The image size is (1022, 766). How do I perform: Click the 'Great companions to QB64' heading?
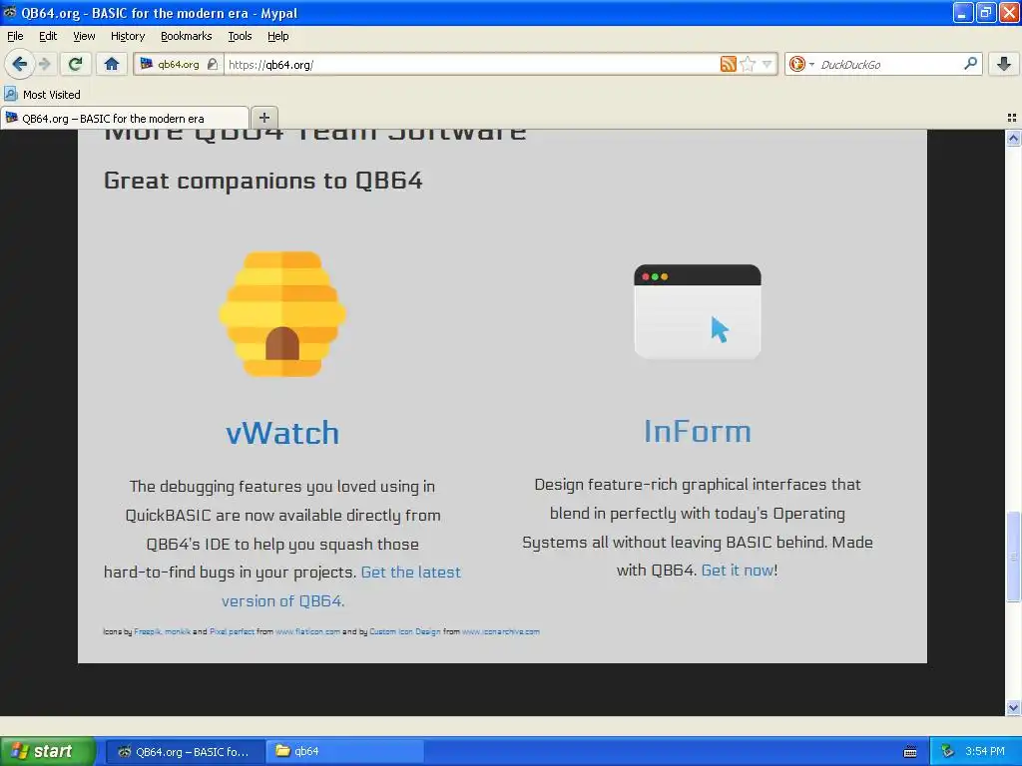(263, 181)
